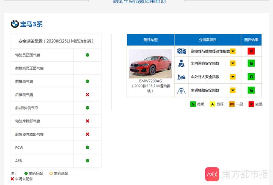This screenshot has width=273, height=185.
Task: Click the nd 南方都市报 logo
Action: tap(213, 174)
